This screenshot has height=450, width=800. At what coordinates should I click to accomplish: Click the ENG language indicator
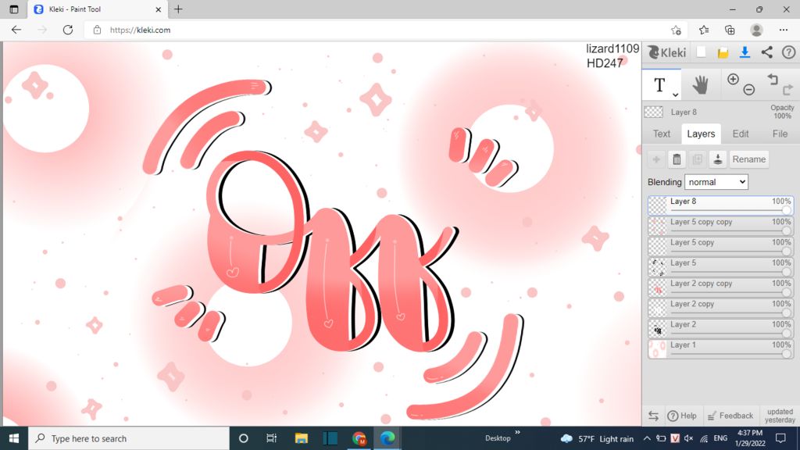(x=720, y=438)
